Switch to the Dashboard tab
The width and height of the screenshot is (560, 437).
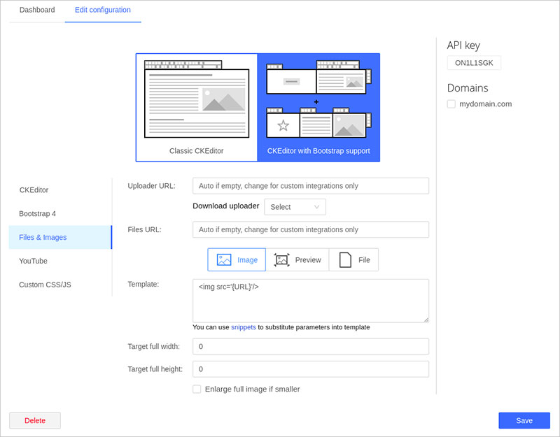tap(37, 10)
